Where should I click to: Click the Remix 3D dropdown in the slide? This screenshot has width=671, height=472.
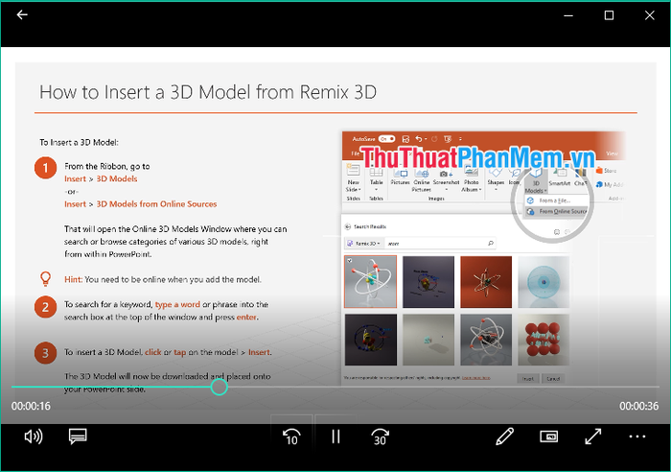(x=363, y=244)
